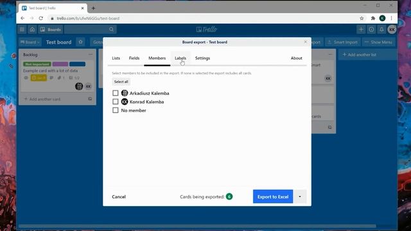Click the Backlog list title
This screenshot has width=411, height=231.
click(30, 55)
